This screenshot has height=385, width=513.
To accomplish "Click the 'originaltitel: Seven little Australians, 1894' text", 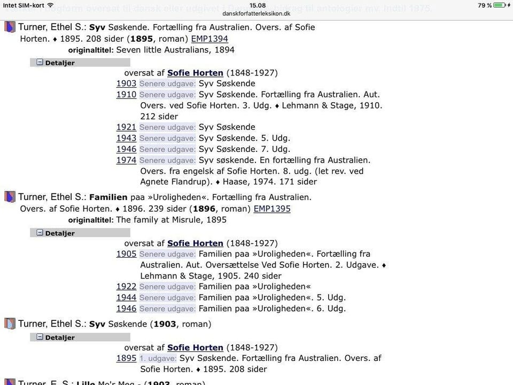I will pos(151,50).
